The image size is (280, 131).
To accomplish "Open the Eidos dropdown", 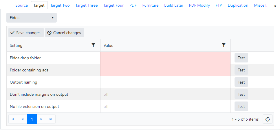I will 32,18.
